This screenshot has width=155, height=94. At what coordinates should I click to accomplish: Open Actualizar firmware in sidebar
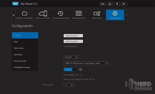[25, 68]
